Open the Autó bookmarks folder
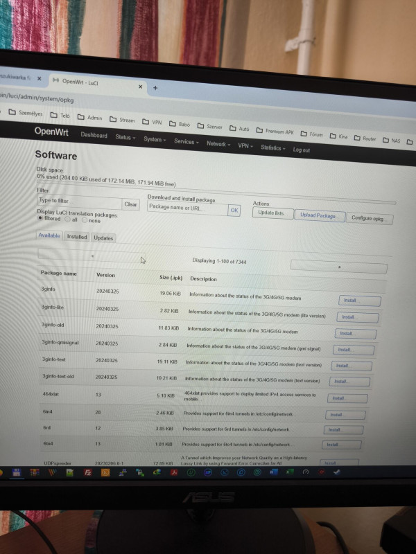Screen dimensions: 416x554 (239, 129)
